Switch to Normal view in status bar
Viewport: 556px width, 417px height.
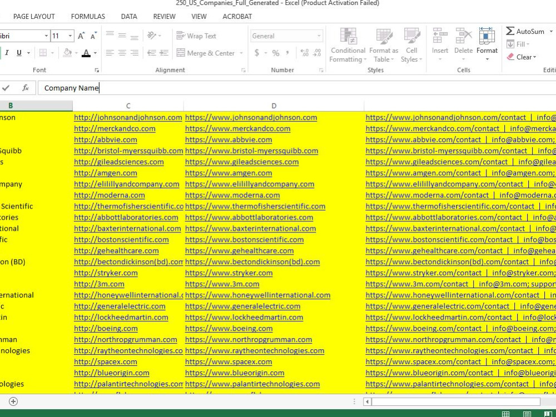[x=505, y=414]
